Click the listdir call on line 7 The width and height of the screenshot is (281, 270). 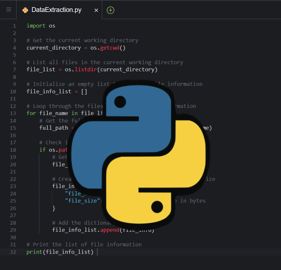tap(85, 69)
